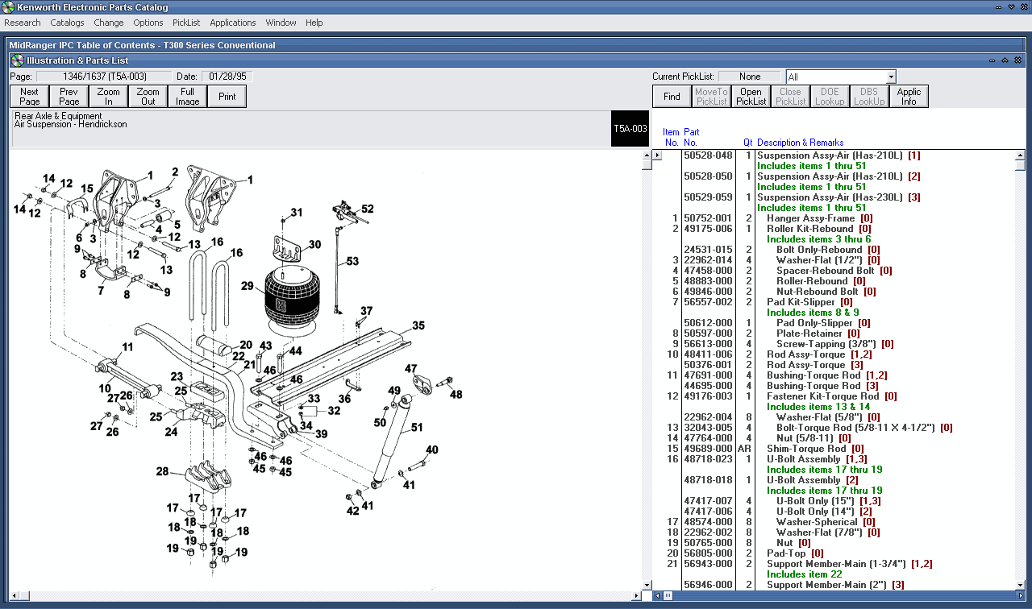Click callout 53 label in illustration
This screenshot has height=609, width=1032.
coord(353,261)
